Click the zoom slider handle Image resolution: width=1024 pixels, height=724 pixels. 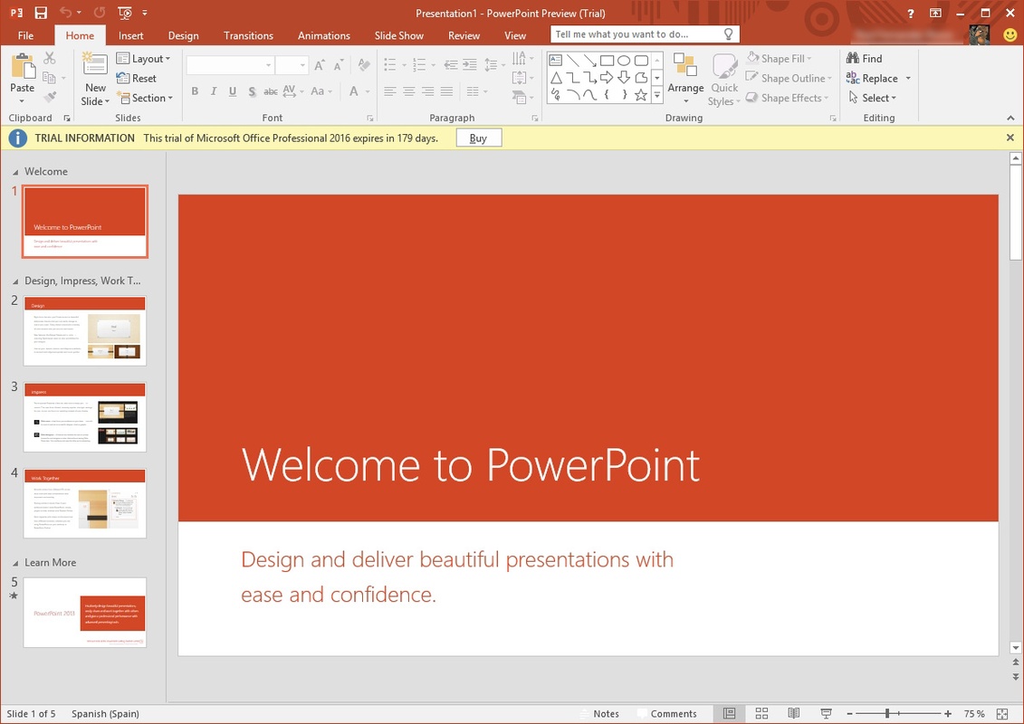887,714
